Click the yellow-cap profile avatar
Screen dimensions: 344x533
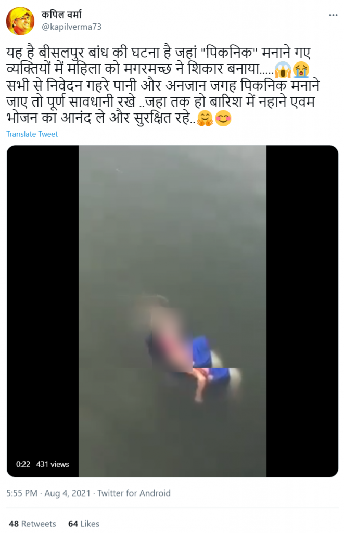[20, 21]
